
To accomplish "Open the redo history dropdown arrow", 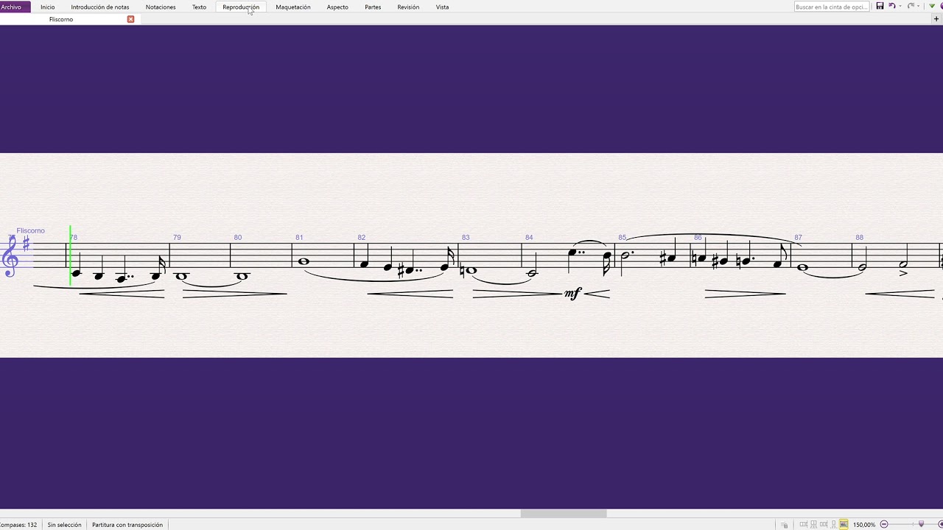I will click(x=919, y=6).
